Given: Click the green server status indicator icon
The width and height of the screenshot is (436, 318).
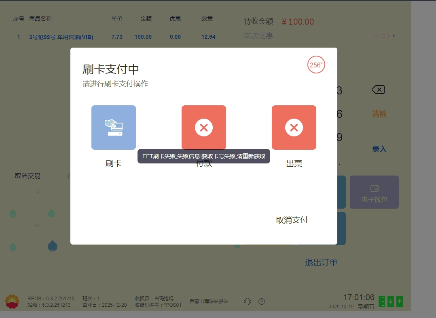Looking at the screenshot, I should (x=382, y=301).
